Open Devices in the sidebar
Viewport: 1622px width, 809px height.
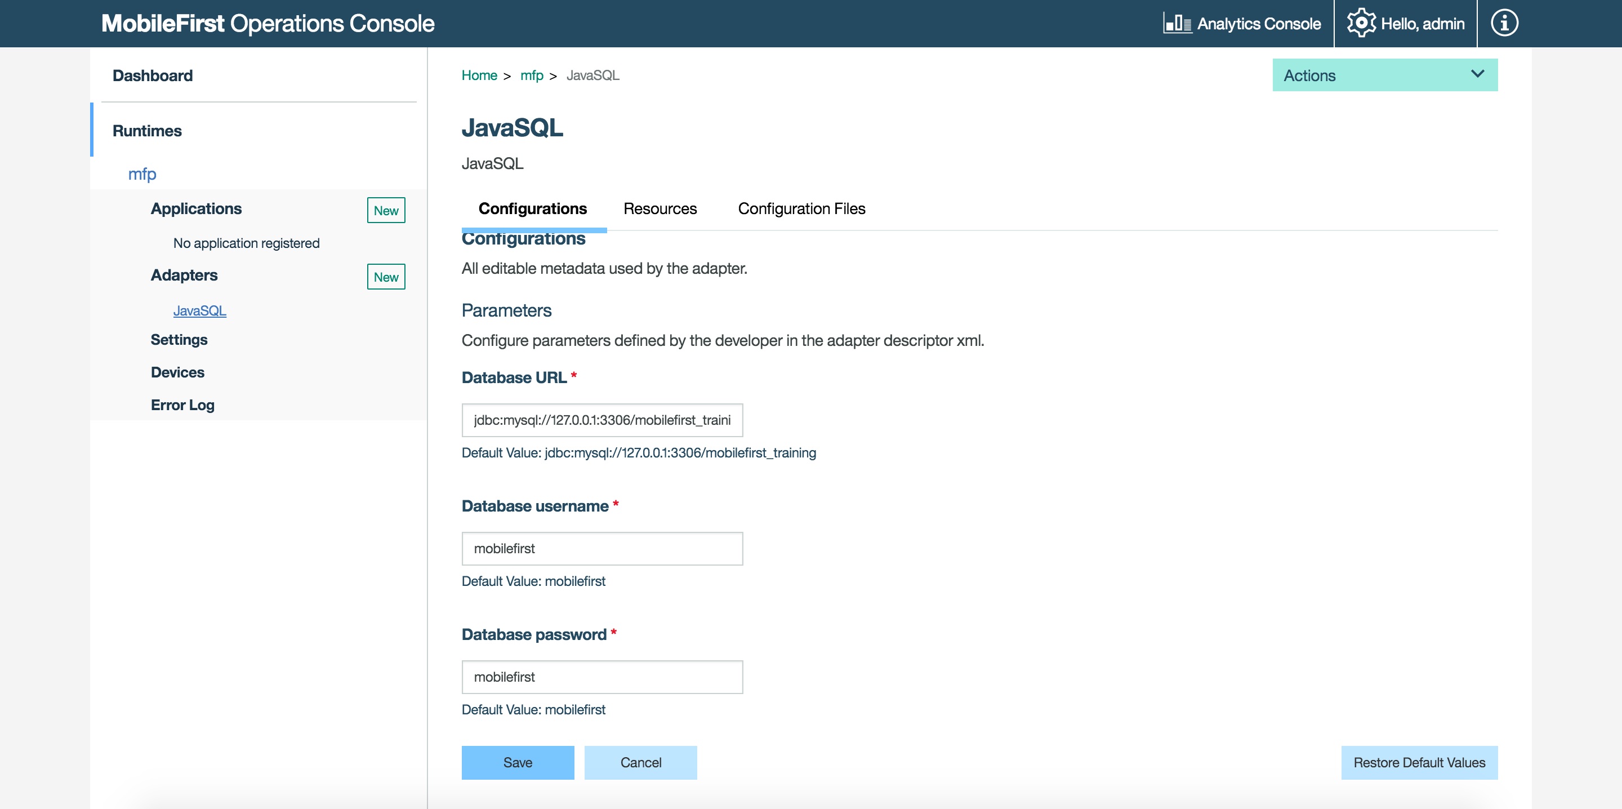click(x=177, y=372)
